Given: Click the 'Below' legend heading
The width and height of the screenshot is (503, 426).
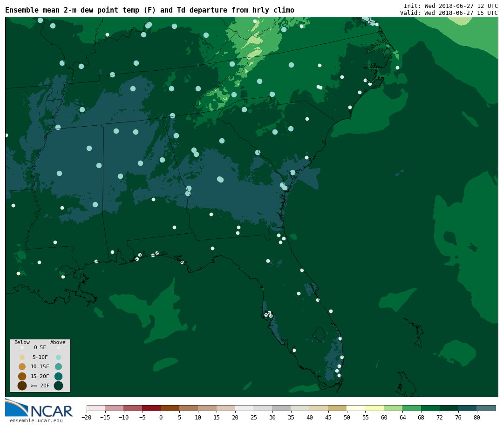Looking at the screenshot, I should coord(22,342).
